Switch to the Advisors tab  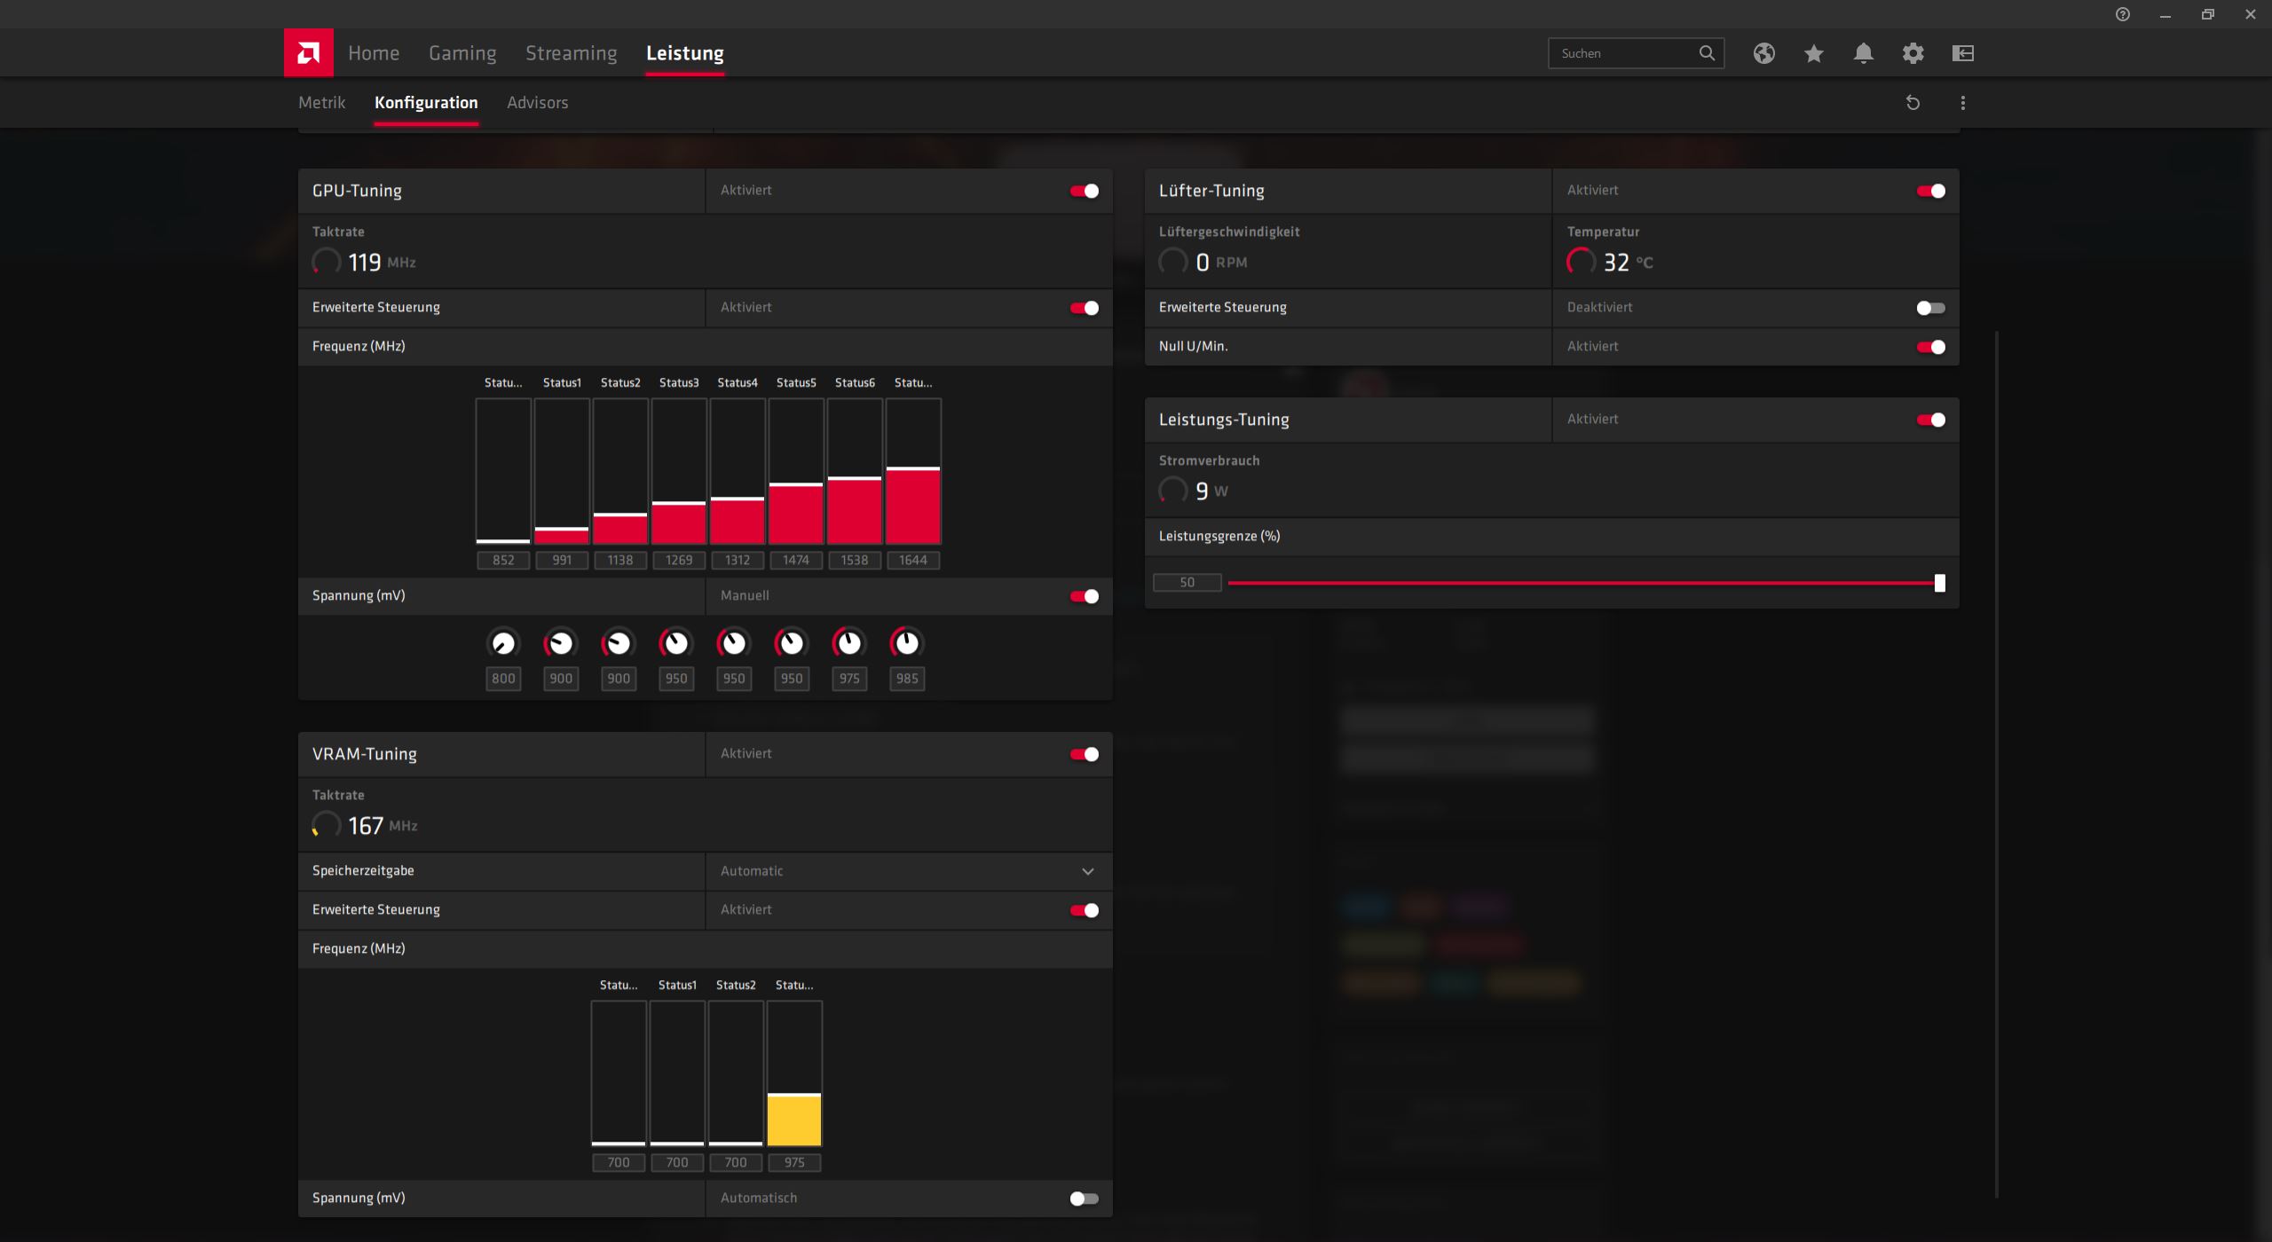tap(537, 103)
